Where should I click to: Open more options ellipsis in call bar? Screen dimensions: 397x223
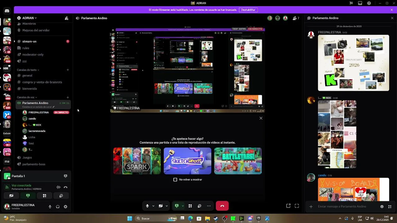point(209,206)
